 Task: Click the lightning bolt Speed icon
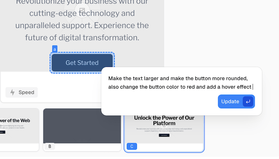click(x=12, y=92)
